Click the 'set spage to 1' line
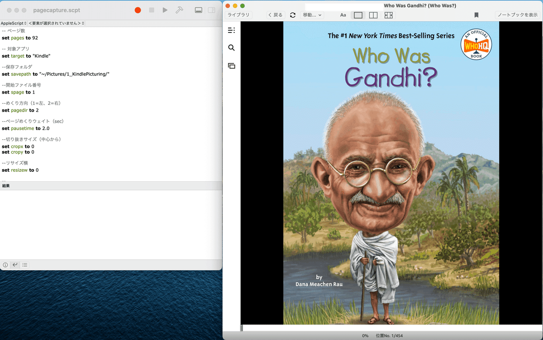The width and height of the screenshot is (543, 340). pos(18,92)
